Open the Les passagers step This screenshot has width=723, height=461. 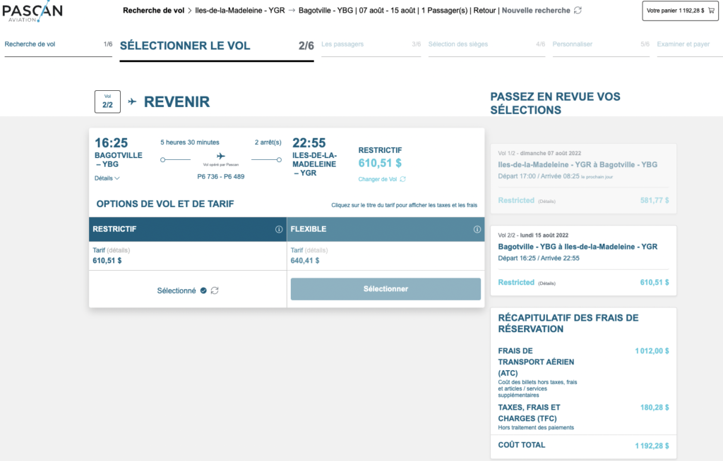(x=342, y=44)
